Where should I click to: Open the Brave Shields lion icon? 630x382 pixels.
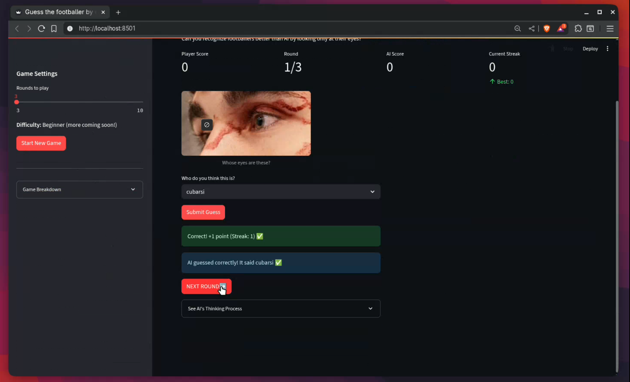click(x=547, y=28)
